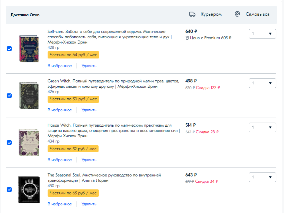Toggle the House Witch book checkbox
This screenshot has width=284, height=213.
point(9,143)
